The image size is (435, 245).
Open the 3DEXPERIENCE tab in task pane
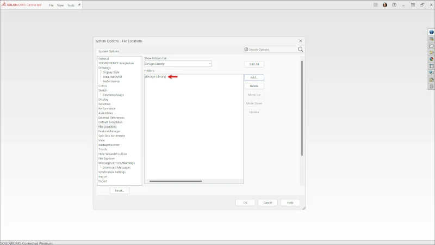point(431,32)
